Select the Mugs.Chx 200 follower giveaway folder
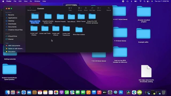 [x=92, y=16]
